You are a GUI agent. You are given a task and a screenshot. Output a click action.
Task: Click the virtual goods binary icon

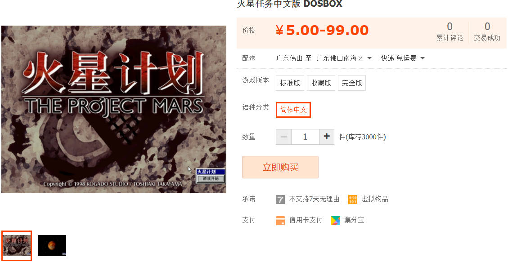pos(352,199)
